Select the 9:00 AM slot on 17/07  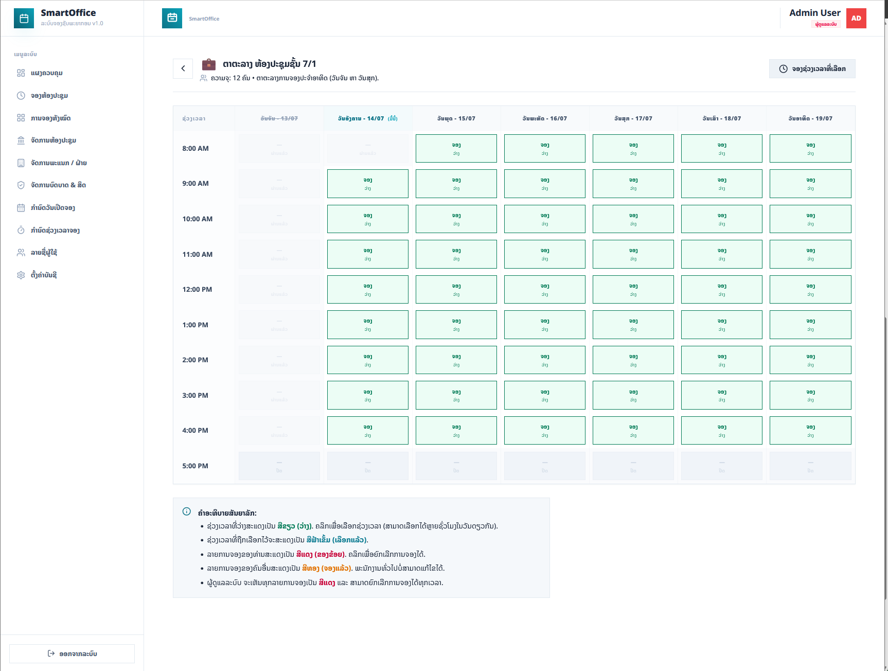point(633,184)
